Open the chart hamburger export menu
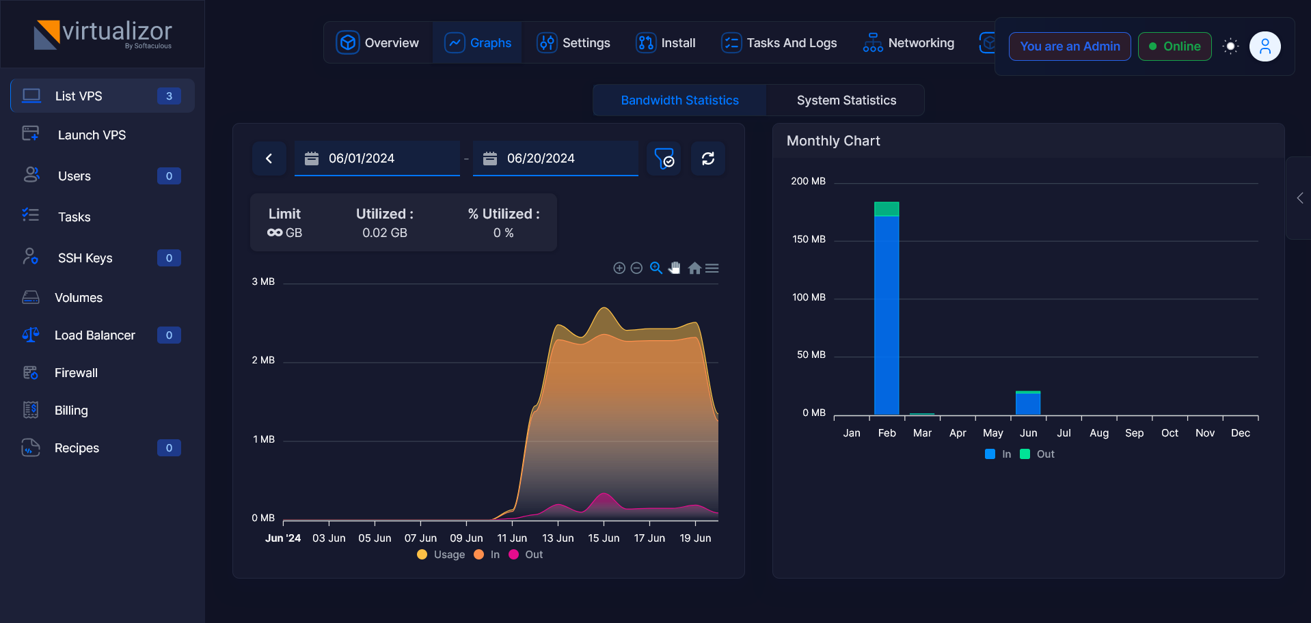Viewport: 1311px width, 623px height. click(x=712, y=268)
